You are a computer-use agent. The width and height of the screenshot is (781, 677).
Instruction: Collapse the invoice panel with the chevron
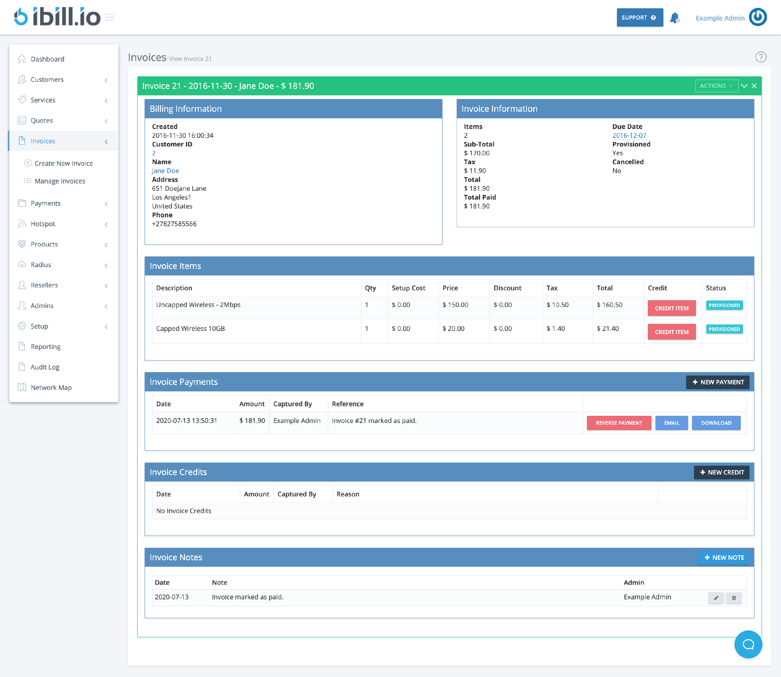point(744,86)
